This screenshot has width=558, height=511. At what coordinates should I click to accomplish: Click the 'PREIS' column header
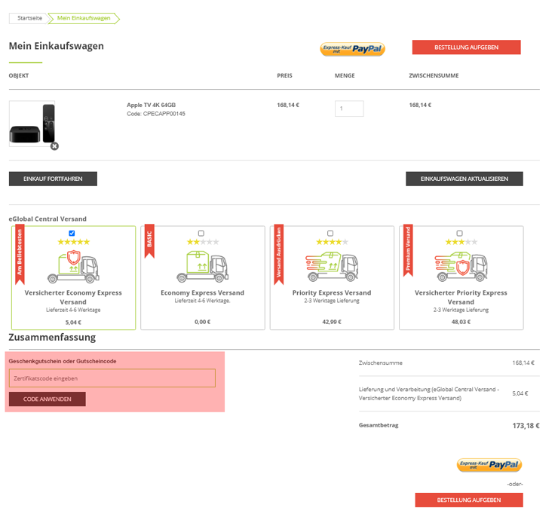pos(285,75)
